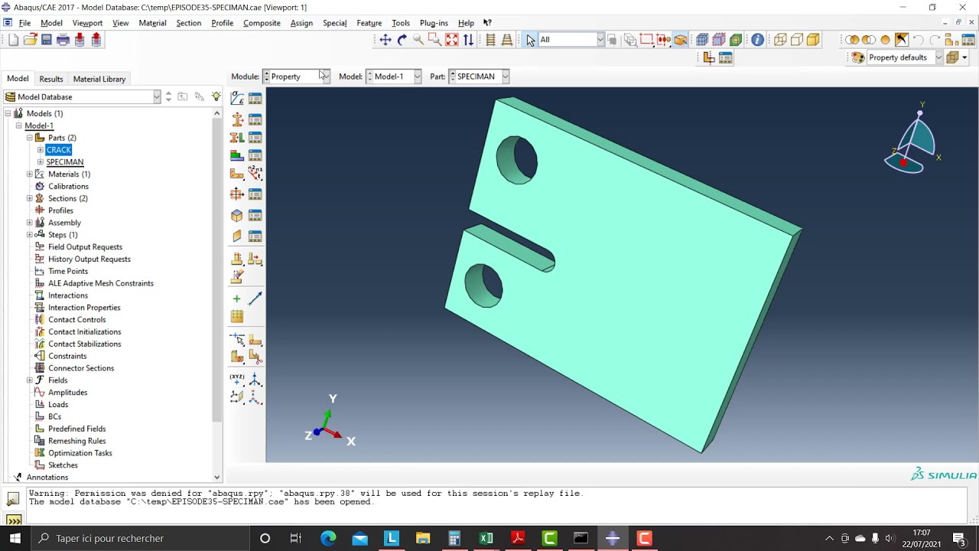The image size is (979, 551).
Task: Select Interaction Properties tree item
Action: click(x=84, y=308)
